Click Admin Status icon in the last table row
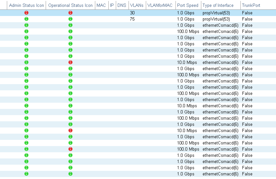 26,174
